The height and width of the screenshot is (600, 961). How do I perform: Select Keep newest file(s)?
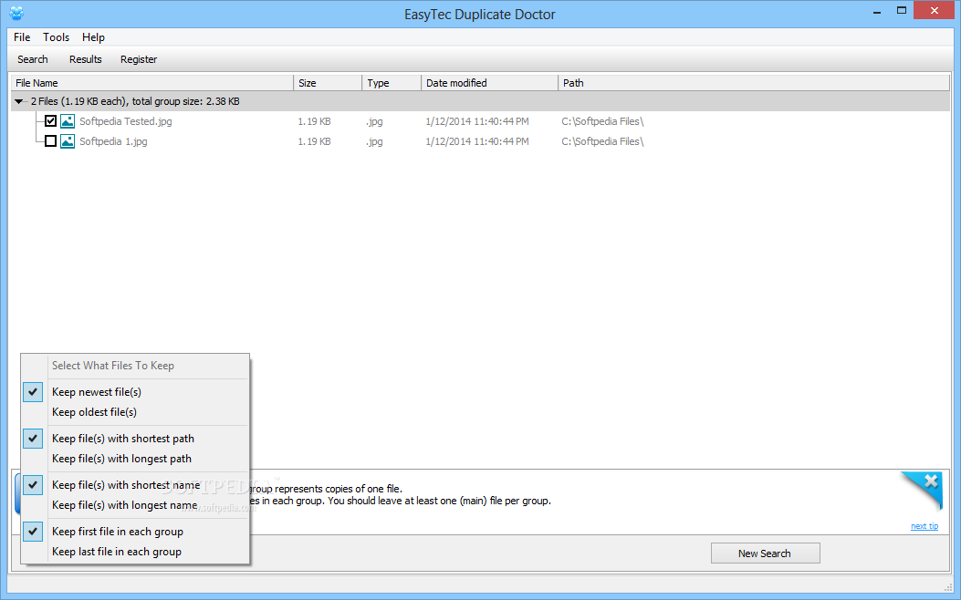135,392
